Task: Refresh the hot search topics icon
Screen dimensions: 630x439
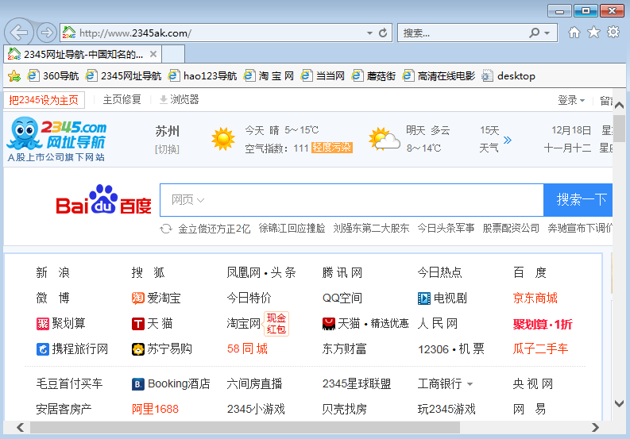Action: click(166, 229)
